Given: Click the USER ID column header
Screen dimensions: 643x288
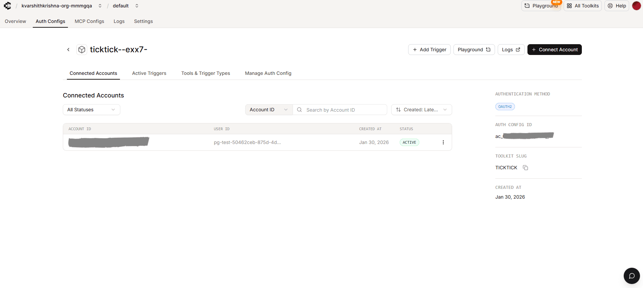Looking at the screenshot, I should point(222,129).
